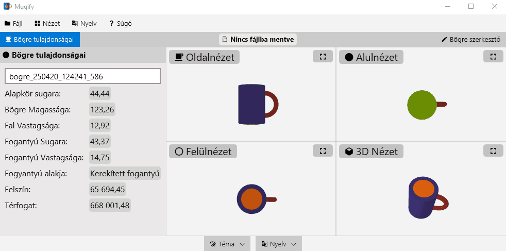This screenshot has height=251, width=506.
Task: Expand the Alulnézet view to fullscreen
Action: [493, 57]
